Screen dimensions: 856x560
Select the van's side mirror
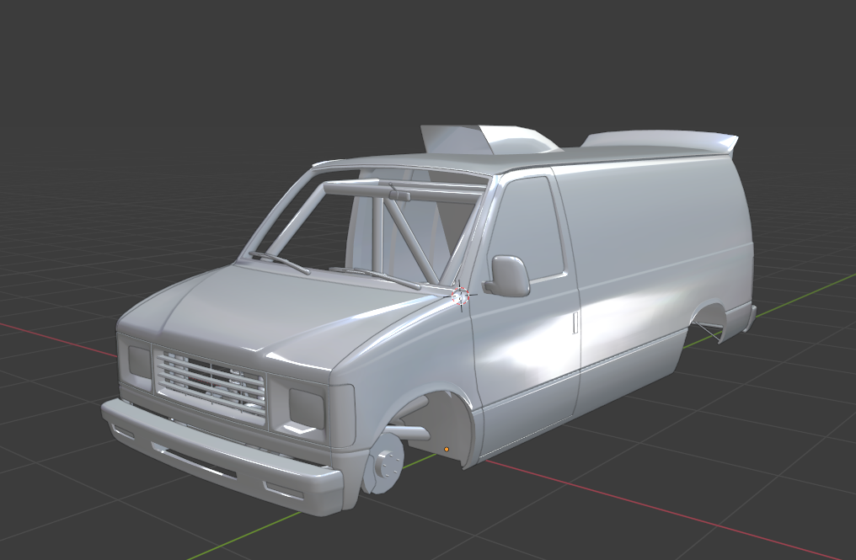pos(507,275)
